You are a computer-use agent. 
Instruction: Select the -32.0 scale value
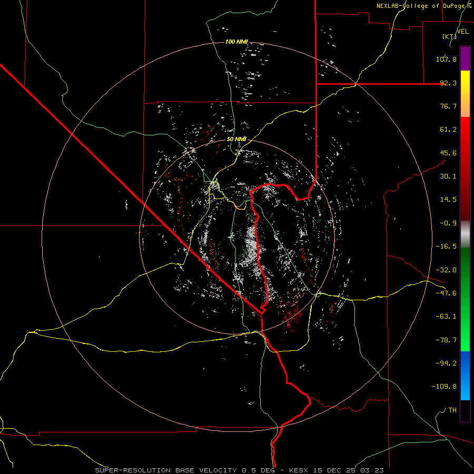(x=446, y=270)
